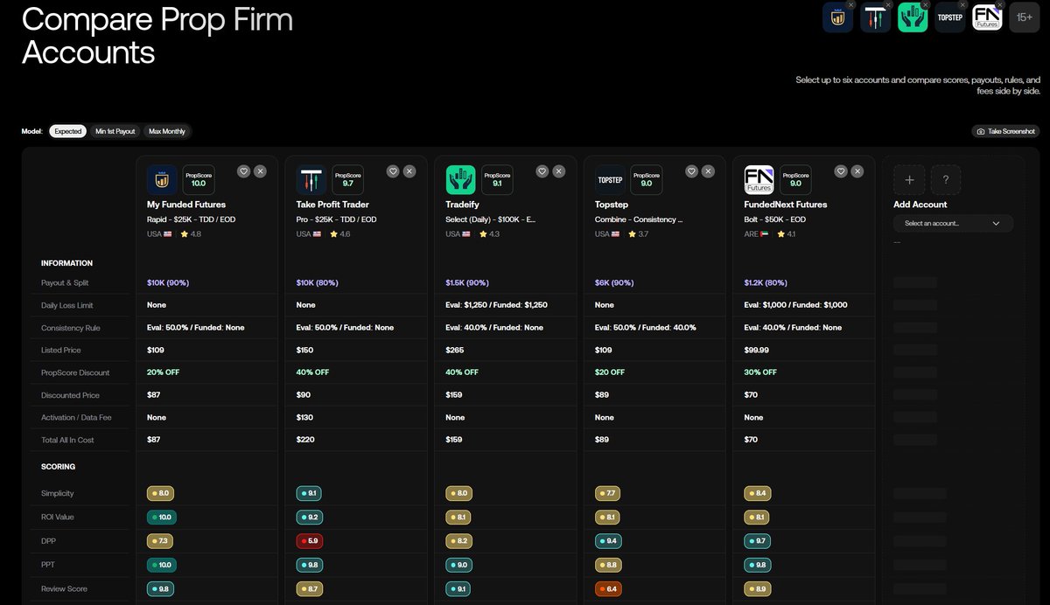
Task: Remove My Funded Futures chip from top bar
Action: (850, 5)
